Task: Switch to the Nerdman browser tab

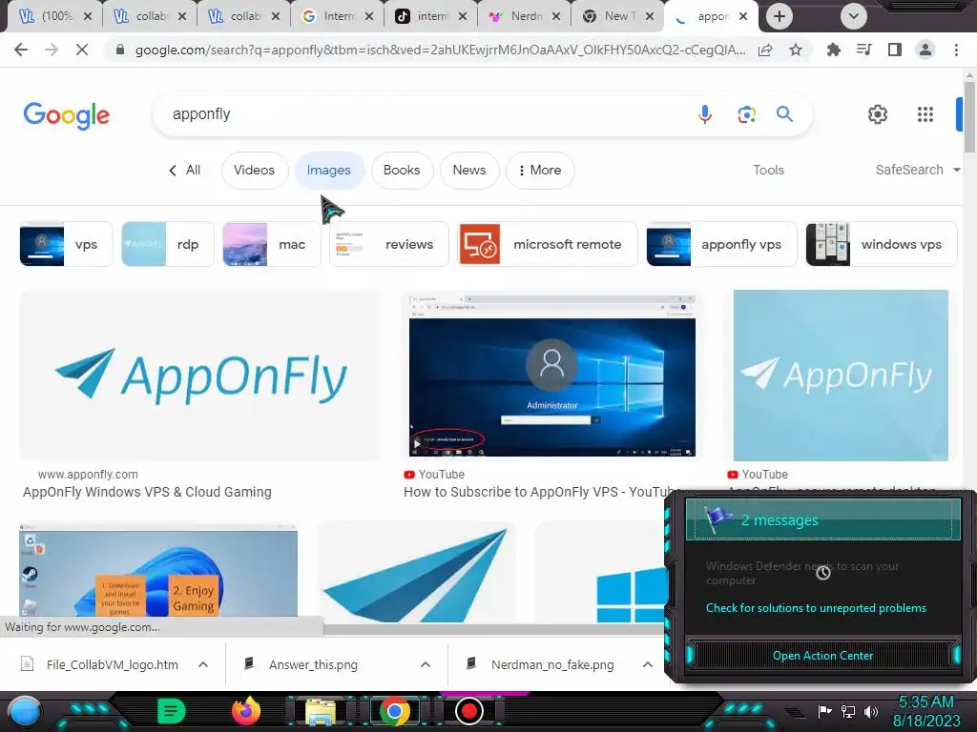Action: coord(525,16)
